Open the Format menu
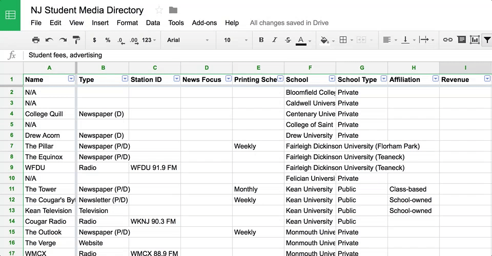 (x=127, y=23)
